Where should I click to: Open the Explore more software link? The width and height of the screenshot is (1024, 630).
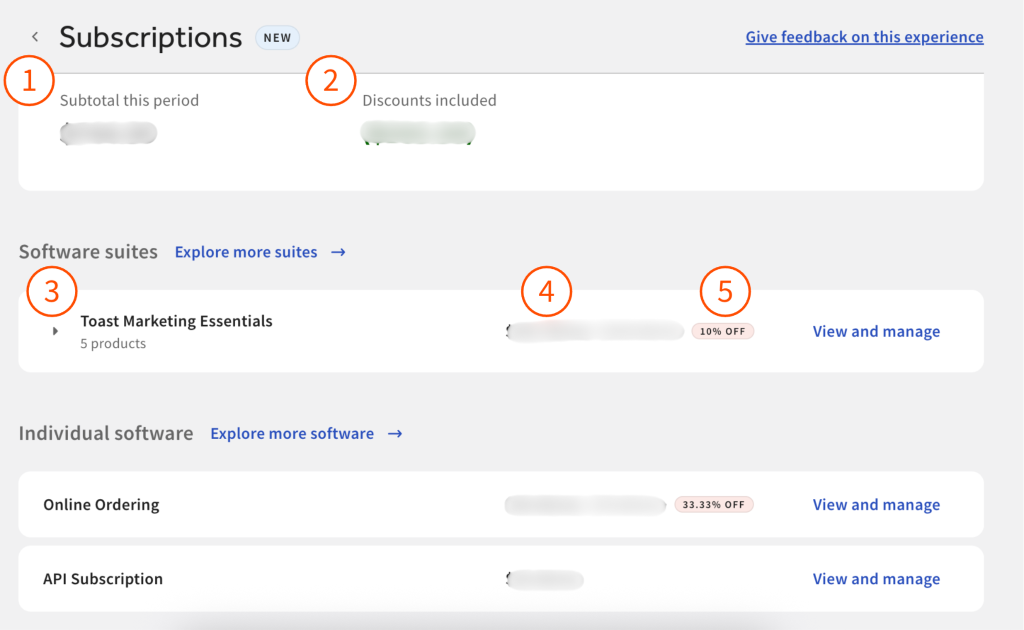point(292,434)
